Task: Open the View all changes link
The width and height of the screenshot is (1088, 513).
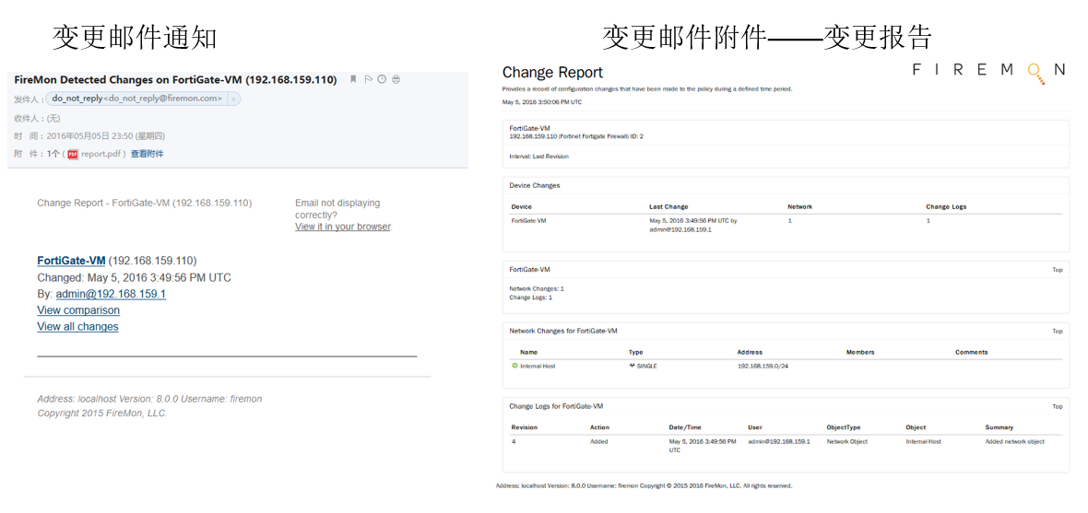Action: tap(77, 327)
